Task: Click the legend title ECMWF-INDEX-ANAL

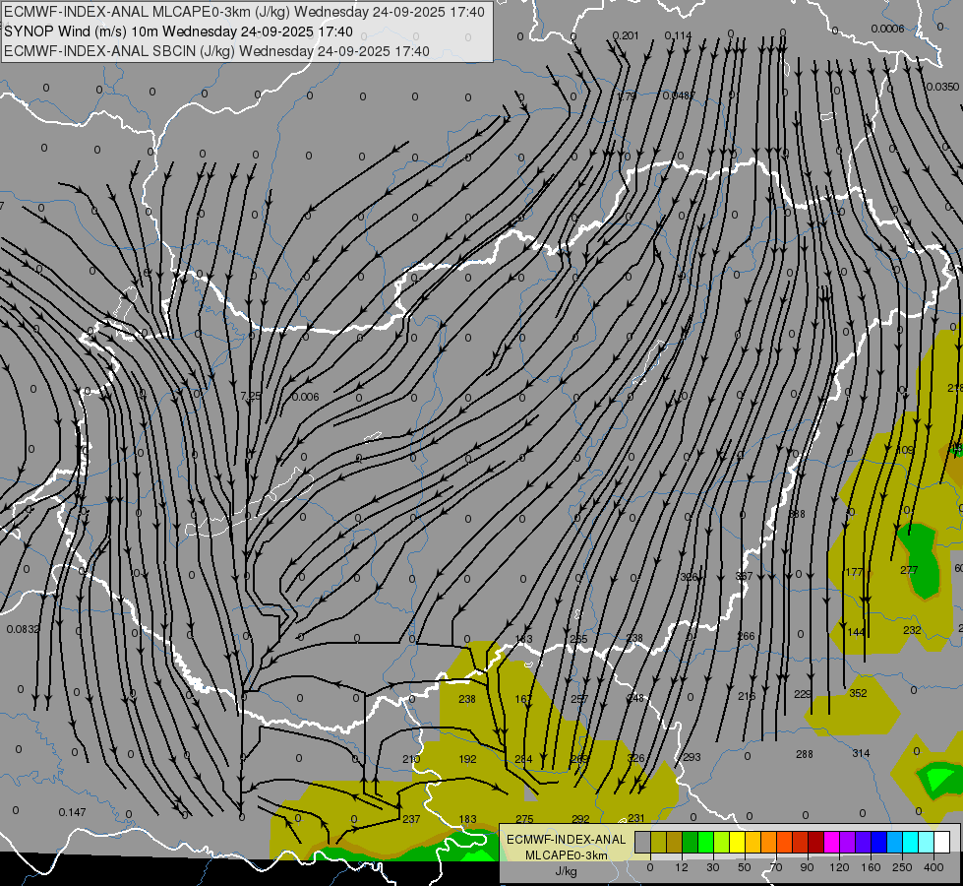Action: coord(567,840)
